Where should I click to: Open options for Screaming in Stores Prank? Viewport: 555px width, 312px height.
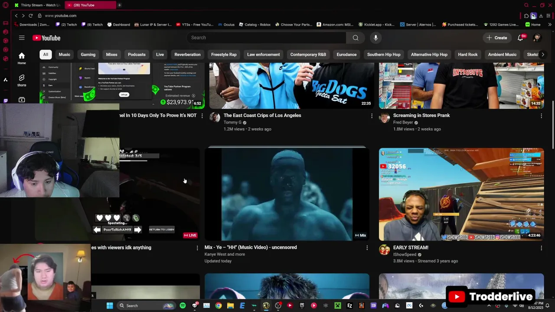(x=541, y=116)
